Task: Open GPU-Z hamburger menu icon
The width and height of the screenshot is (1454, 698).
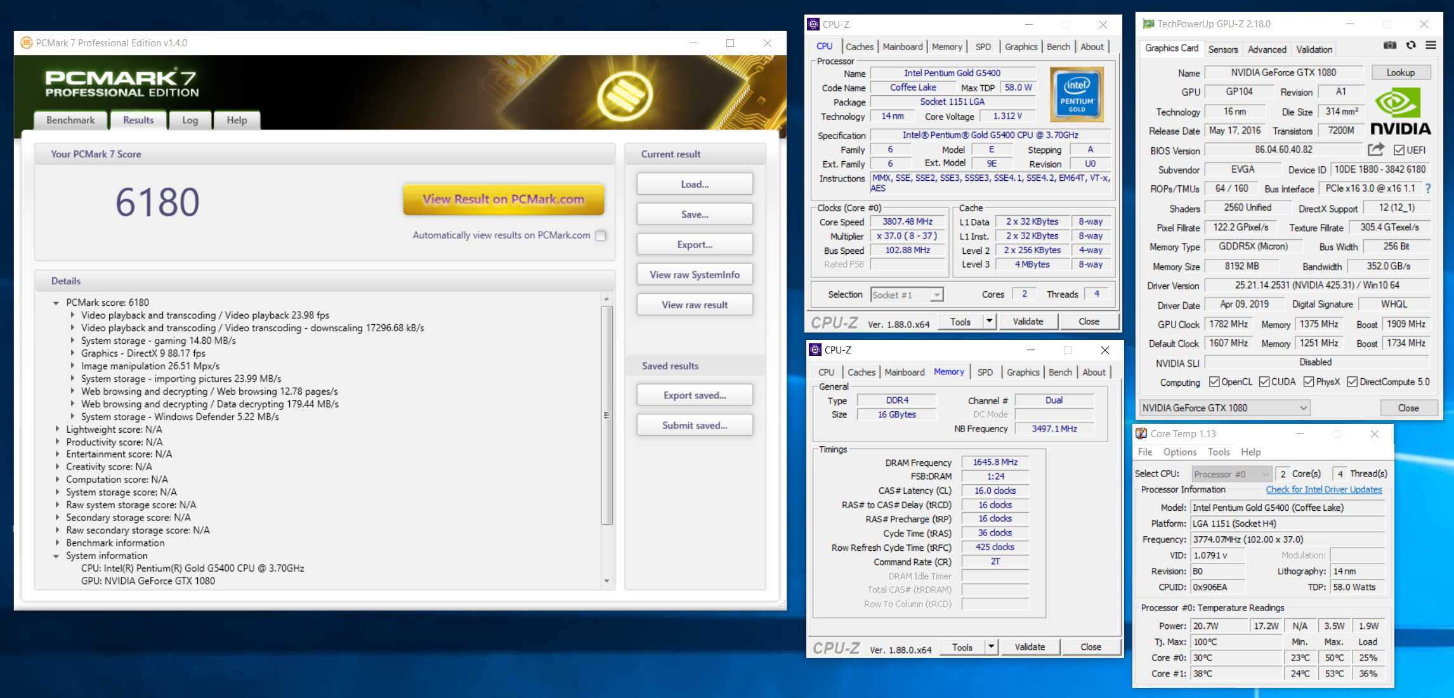Action: pyautogui.click(x=1431, y=45)
